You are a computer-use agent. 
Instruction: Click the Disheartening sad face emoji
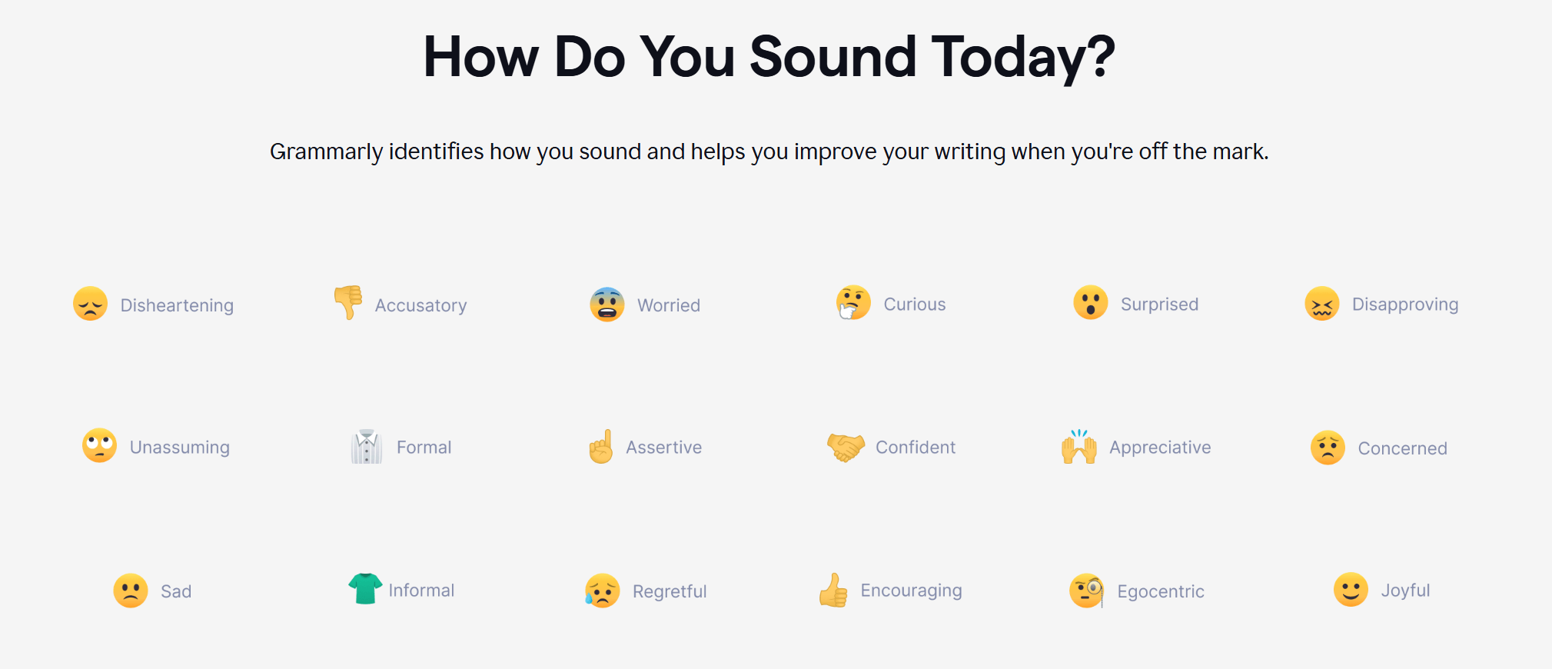pos(90,304)
